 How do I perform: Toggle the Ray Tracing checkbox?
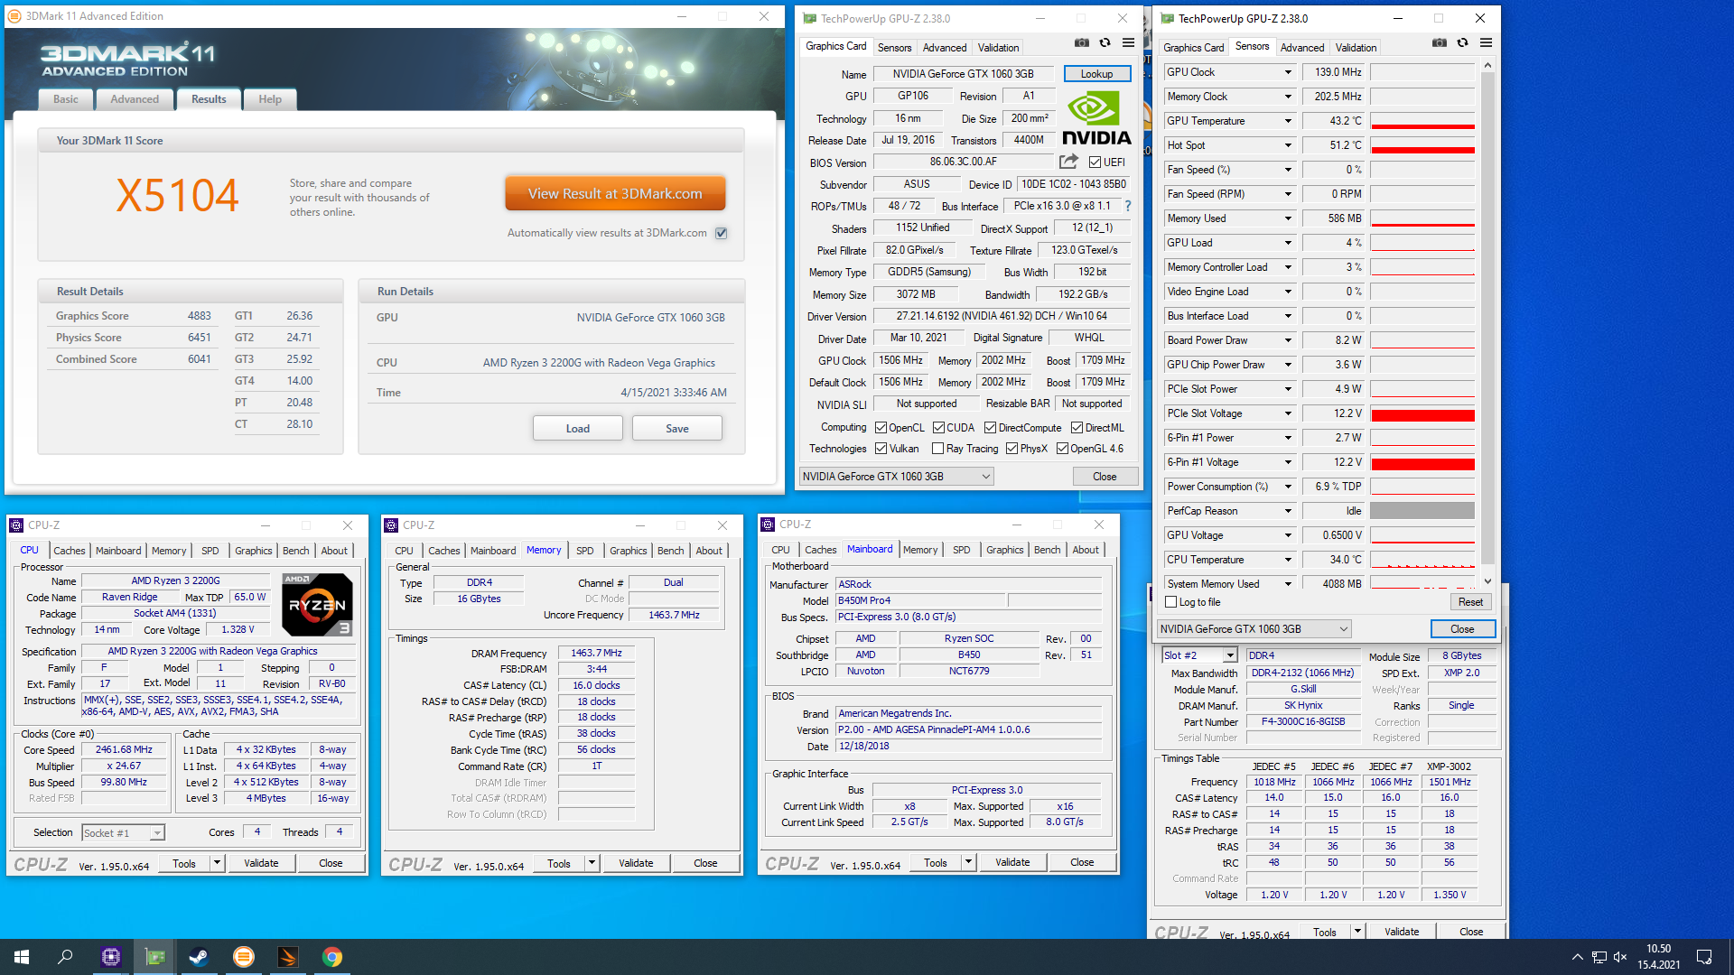coord(937,449)
